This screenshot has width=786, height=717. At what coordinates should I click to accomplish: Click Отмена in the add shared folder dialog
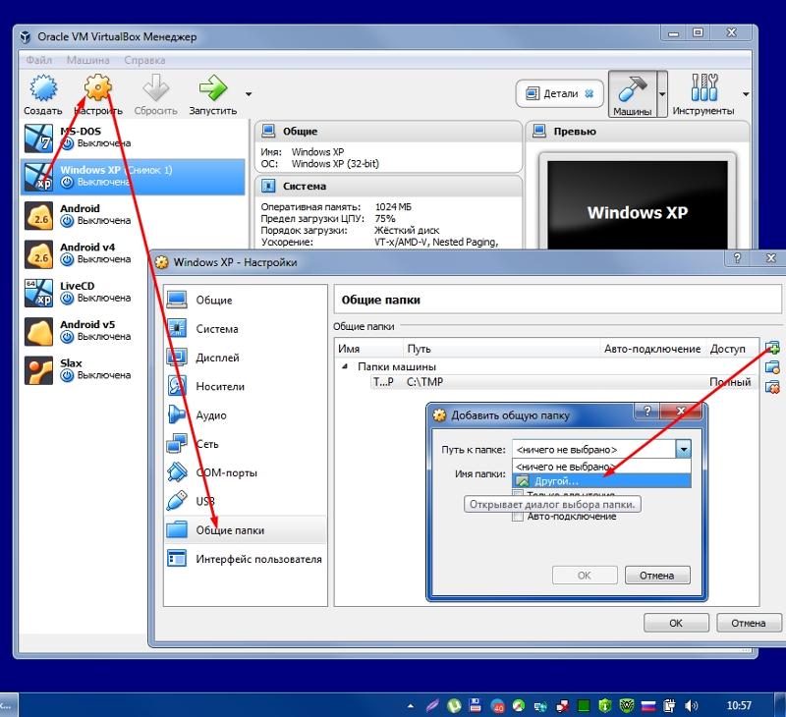[x=657, y=576]
